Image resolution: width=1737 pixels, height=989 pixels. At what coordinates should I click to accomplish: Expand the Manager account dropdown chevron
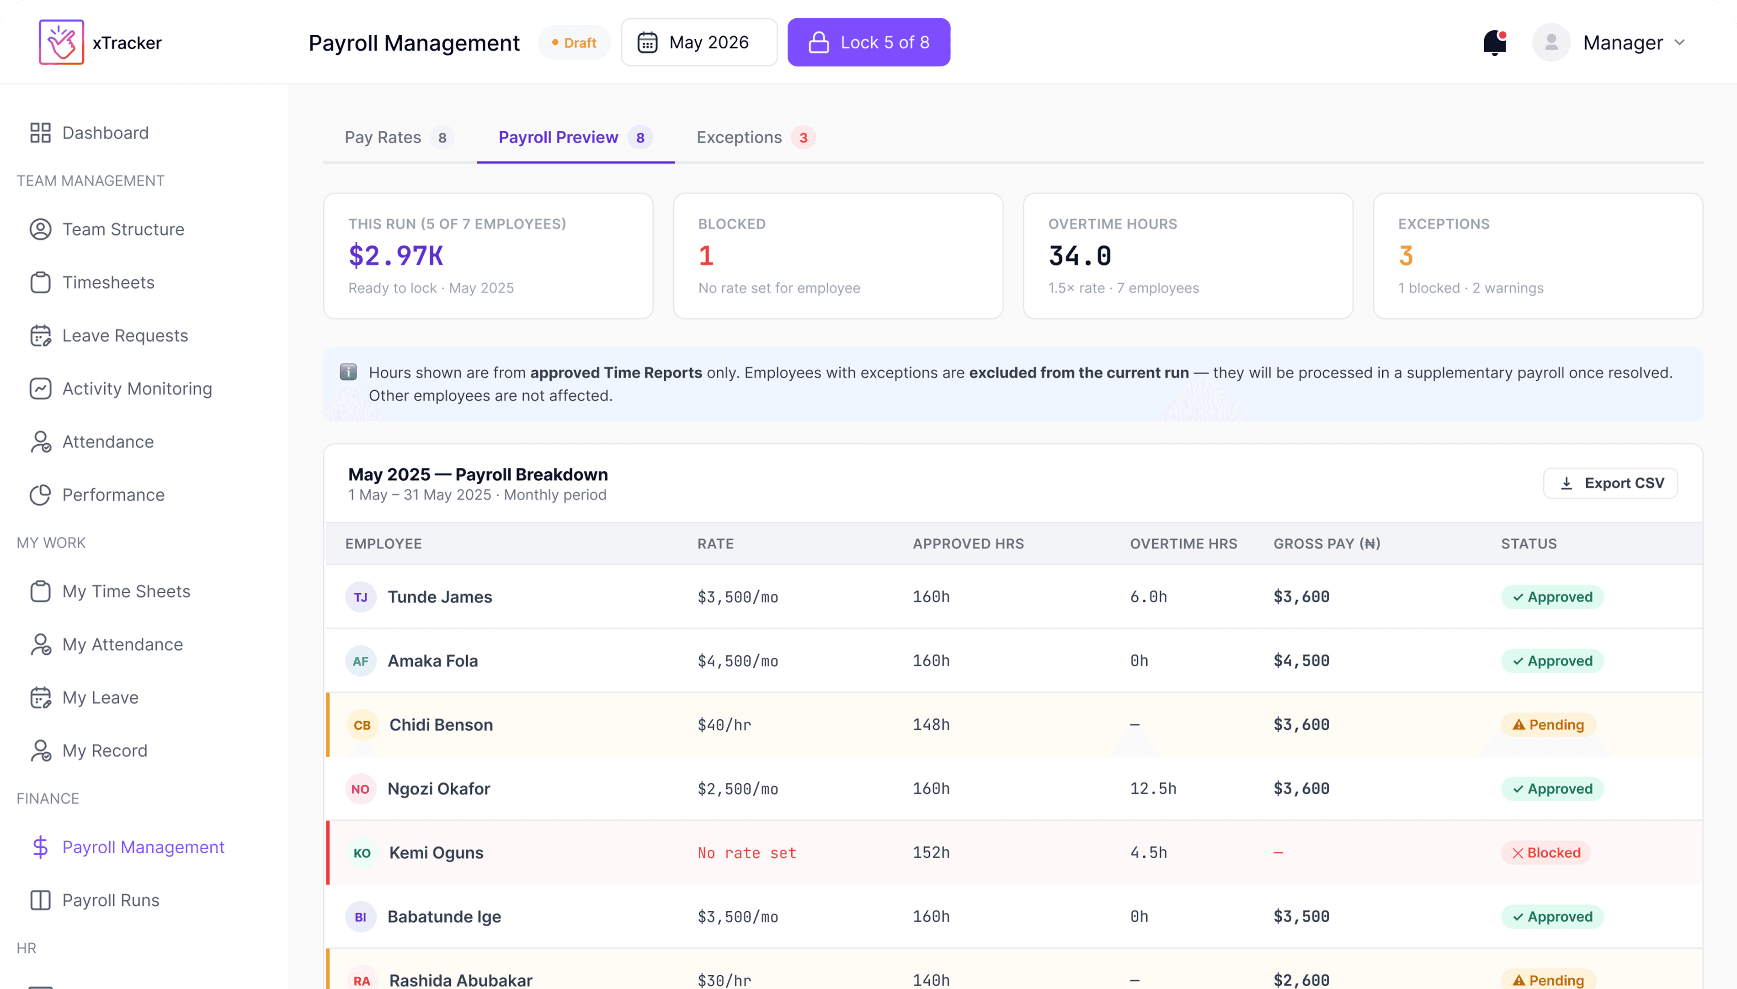[1679, 42]
